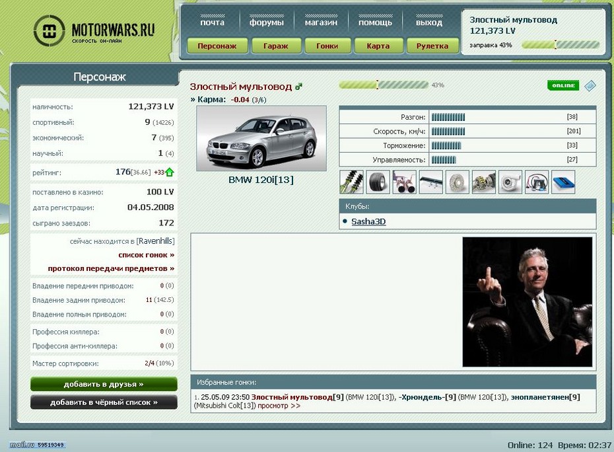The height and width of the screenshot is (452, 614).
Task: Click the MotorWars.ru logo
Action: 94,30
